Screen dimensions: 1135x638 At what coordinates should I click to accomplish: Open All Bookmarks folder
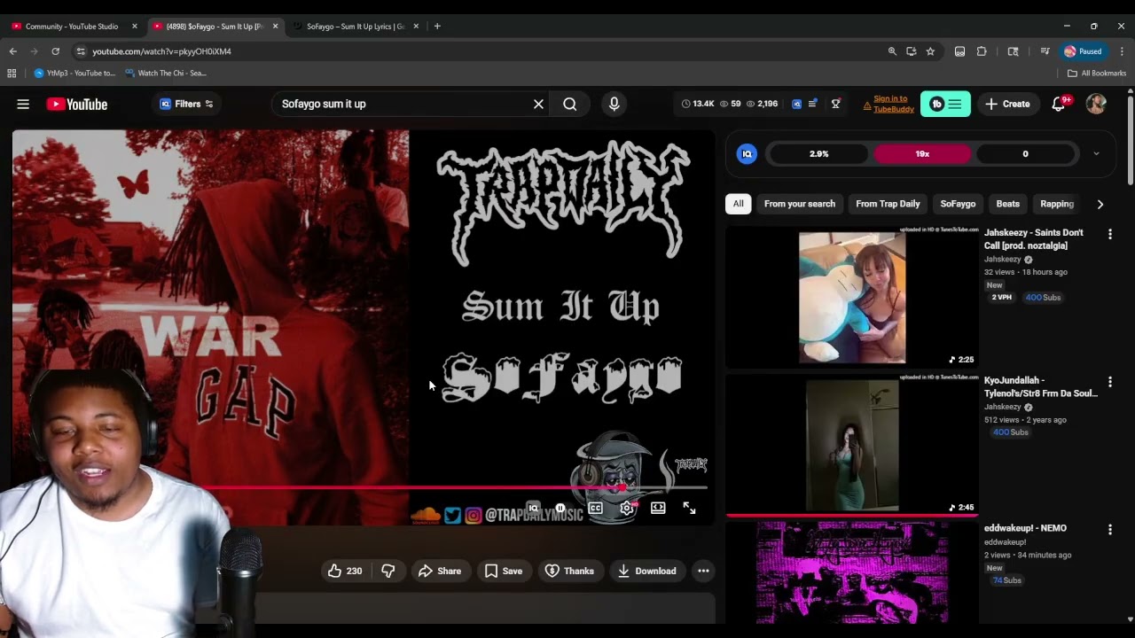point(1097,74)
